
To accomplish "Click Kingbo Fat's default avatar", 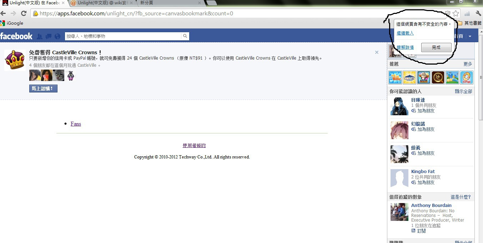I will click(399, 178).
